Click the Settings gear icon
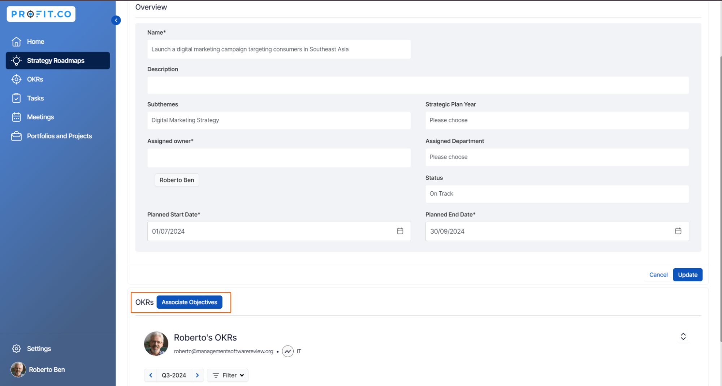 point(17,348)
